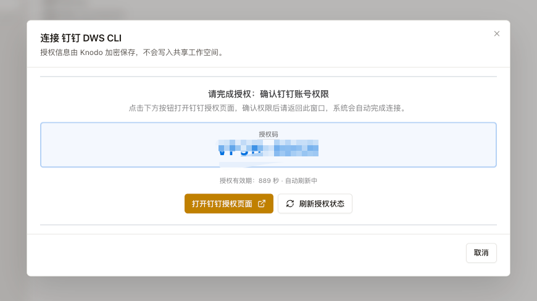Click the 授权有效期 countdown text
Image resolution: width=537 pixels, height=301 pixels.
[268, 180]
